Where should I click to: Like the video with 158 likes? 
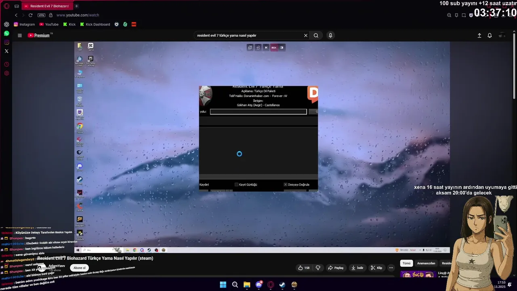(x=304, y=268)
